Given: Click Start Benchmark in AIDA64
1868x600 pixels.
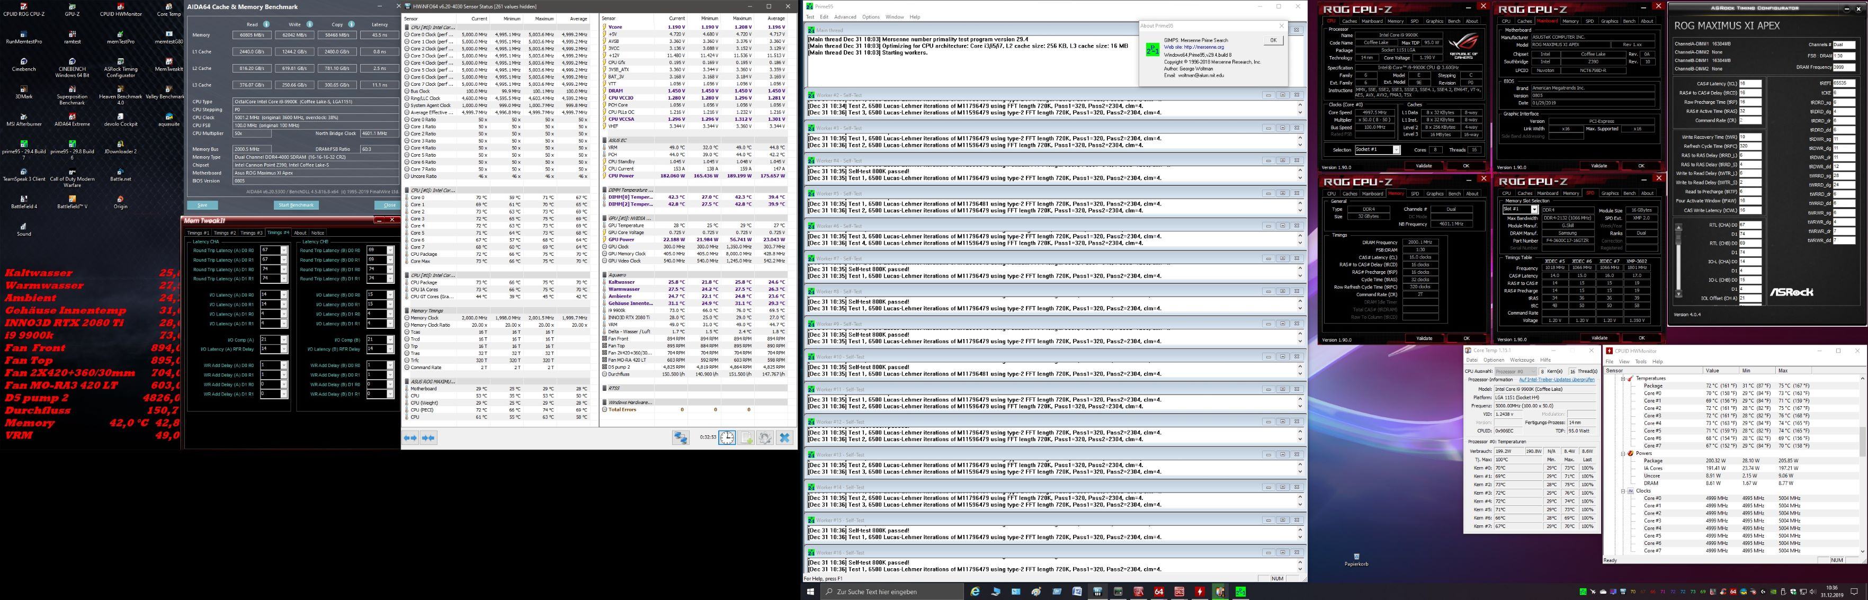Looking at the screenshot, I should click(297, 205).
